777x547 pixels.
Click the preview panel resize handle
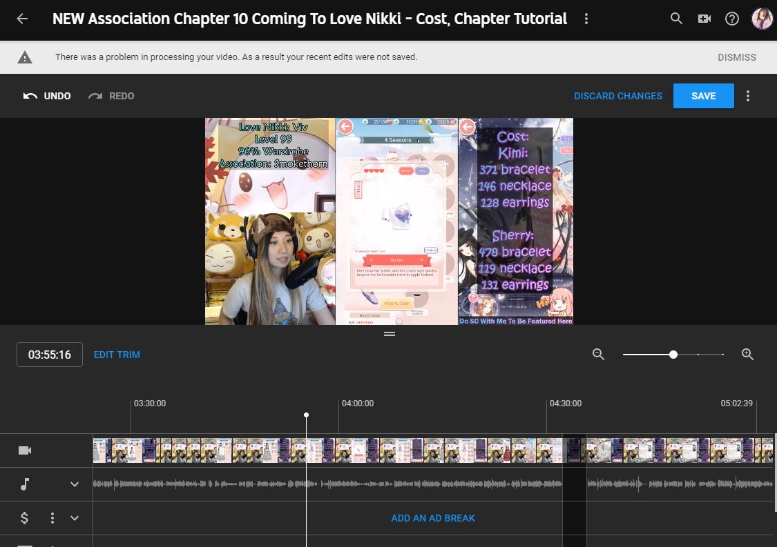click(x=390, y=334)
